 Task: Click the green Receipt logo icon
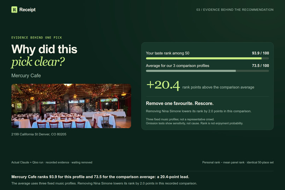(x=14, y=10)
